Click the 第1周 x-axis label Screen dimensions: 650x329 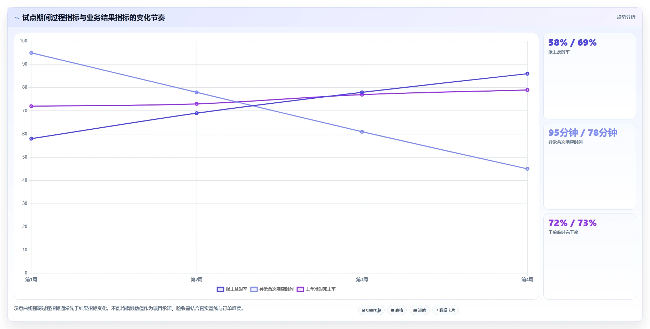click(x=31, y=279)
